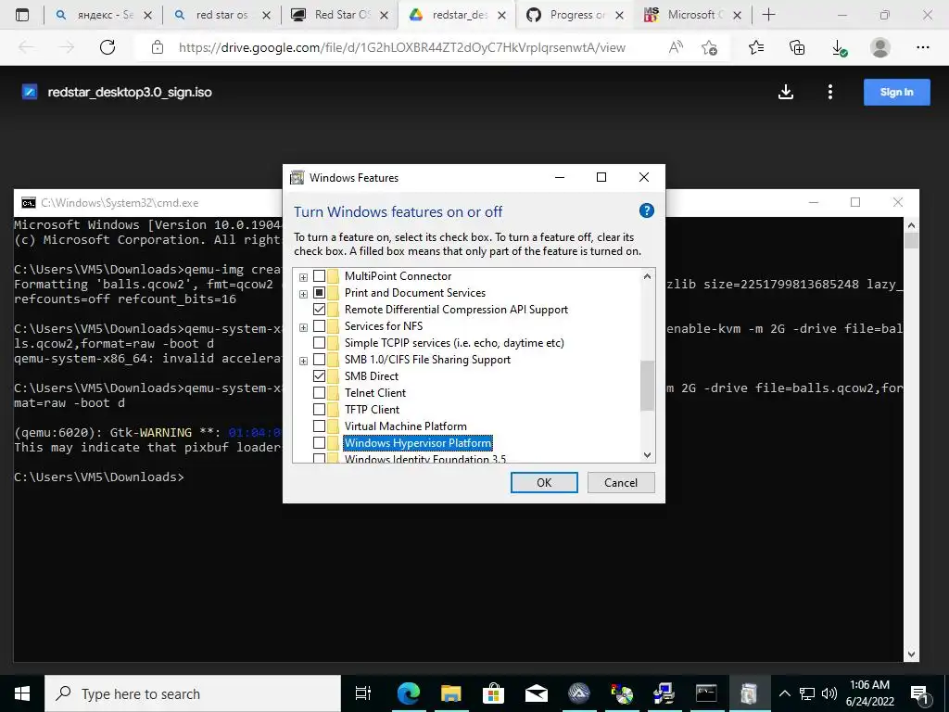Expand Print and Document Services node
Screen dimensions: 949x712
point(303,294)
